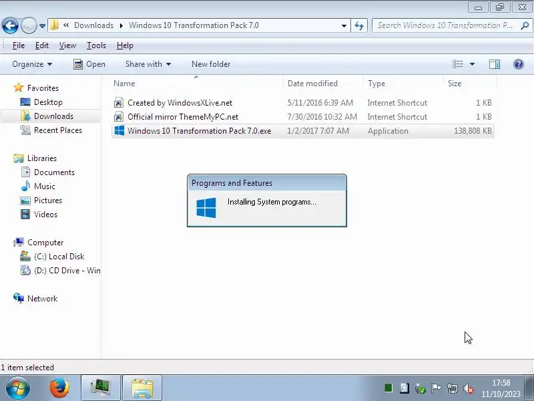Open the computer monitor taskbar application
The image size is (534, 401).
101,388
